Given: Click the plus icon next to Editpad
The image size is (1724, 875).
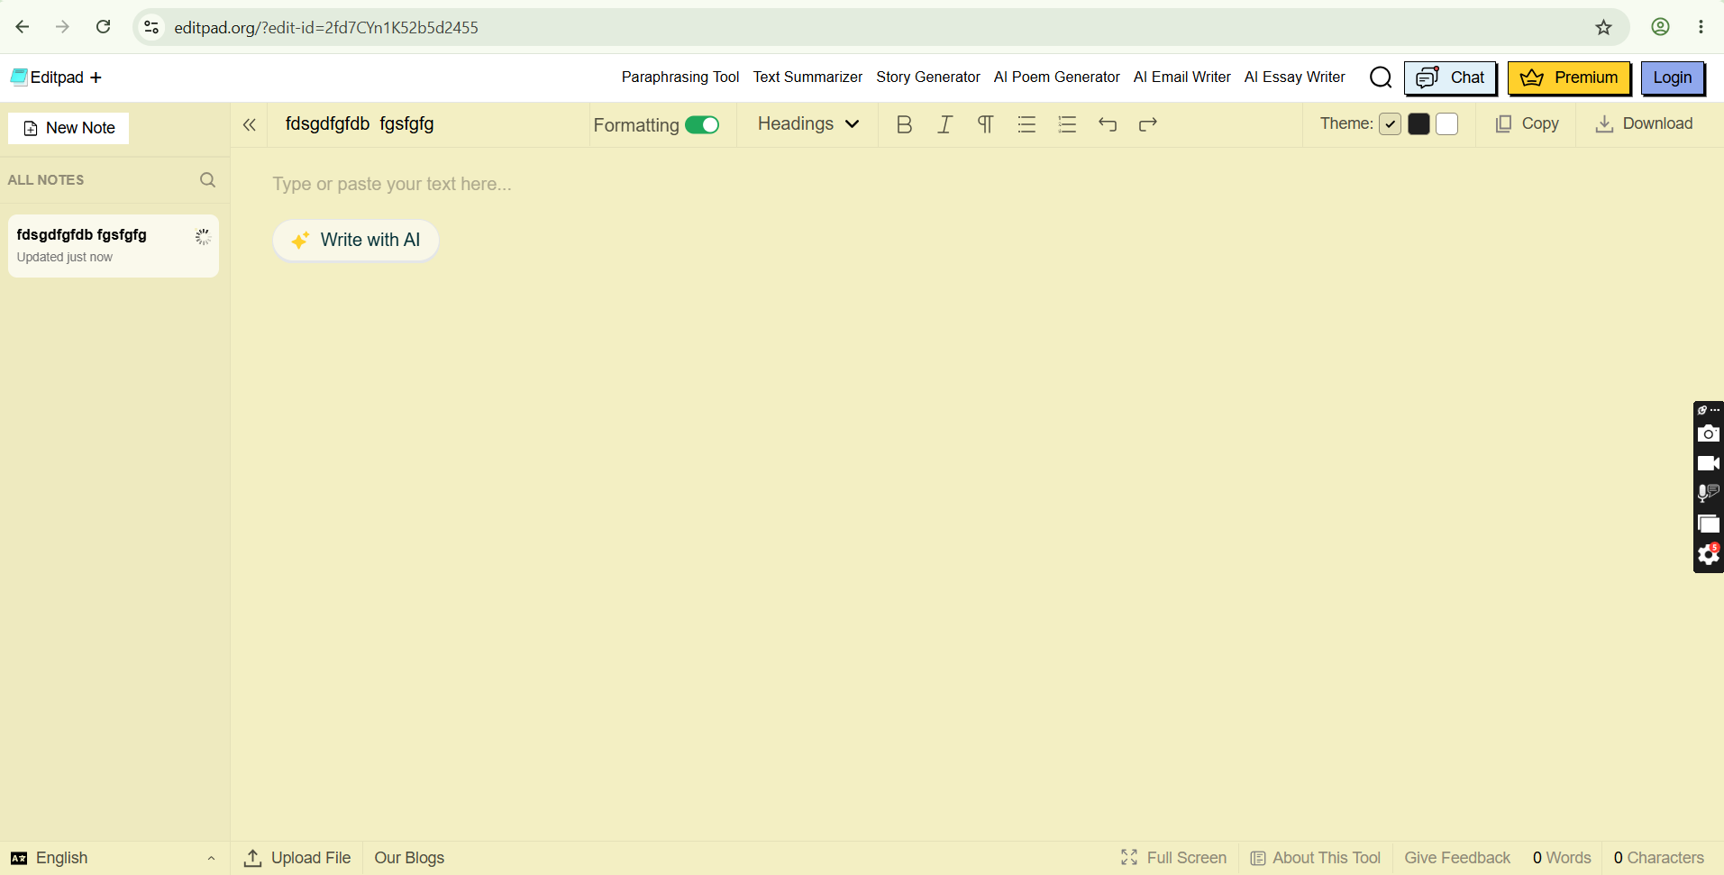Looking at the screenshot, I should pyautogui.click(x=96, y=77).
